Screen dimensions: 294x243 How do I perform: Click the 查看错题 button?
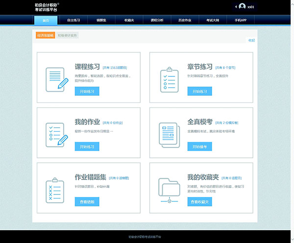point(87,201)
